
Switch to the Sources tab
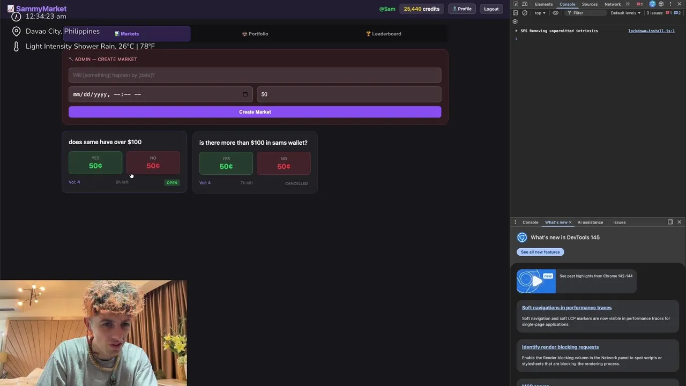(x=590, y=4)
